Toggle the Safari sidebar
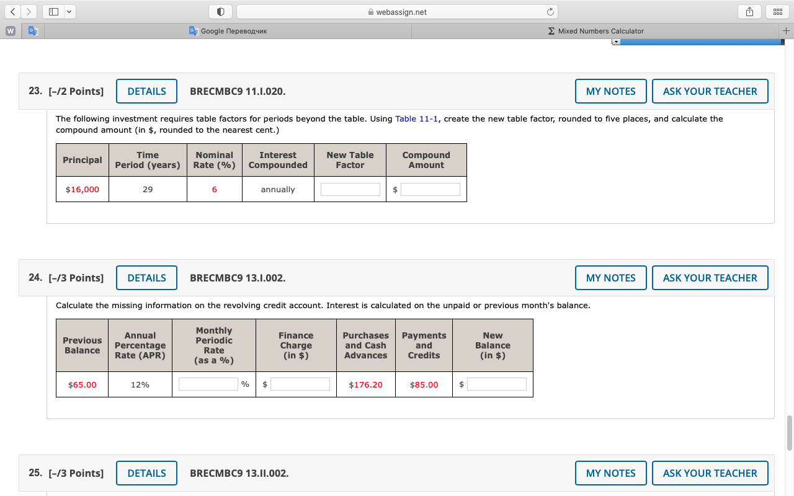This screenshot has width=794, height=496. (x=53, y=12)
